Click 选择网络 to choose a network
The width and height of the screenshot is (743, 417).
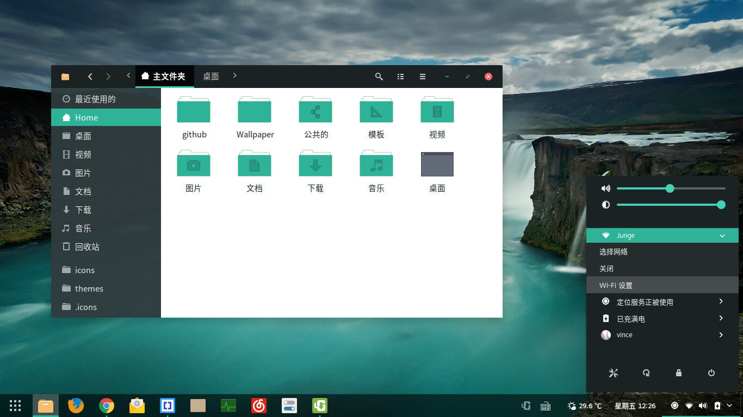point(614,252)
